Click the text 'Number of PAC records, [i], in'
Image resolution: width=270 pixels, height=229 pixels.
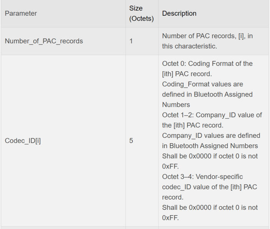coord(207,36)
